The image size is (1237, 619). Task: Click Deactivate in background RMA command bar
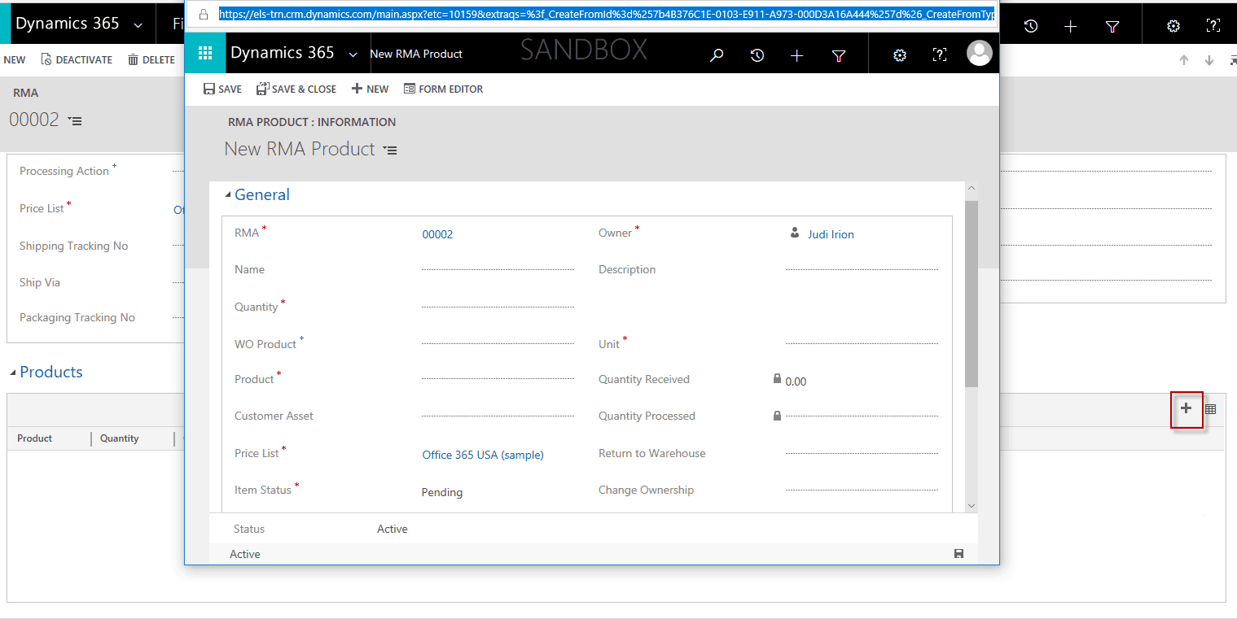tap(77, 59)
